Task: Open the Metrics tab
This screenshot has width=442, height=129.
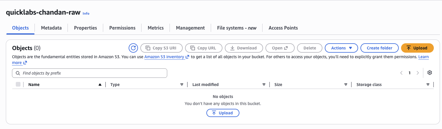Action: (x=156, y=28)
